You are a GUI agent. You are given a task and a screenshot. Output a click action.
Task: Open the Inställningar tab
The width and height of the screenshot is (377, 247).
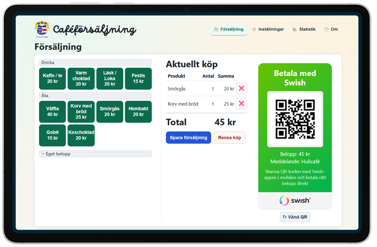(x=268, y=29)
